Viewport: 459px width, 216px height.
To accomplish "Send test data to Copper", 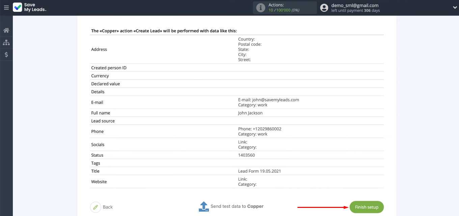I will click(237, 206).
